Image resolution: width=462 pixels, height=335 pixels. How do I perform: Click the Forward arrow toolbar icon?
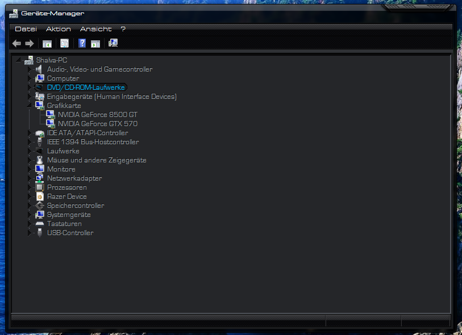click(x=30, y=44)
